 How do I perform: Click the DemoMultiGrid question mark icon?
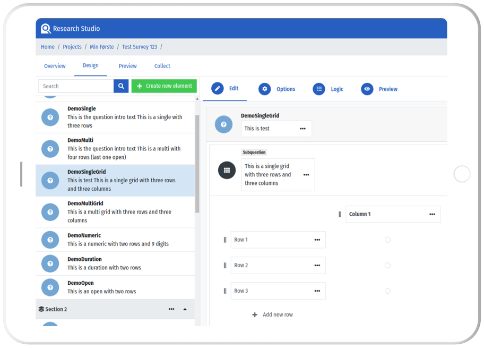click(50, 212)
